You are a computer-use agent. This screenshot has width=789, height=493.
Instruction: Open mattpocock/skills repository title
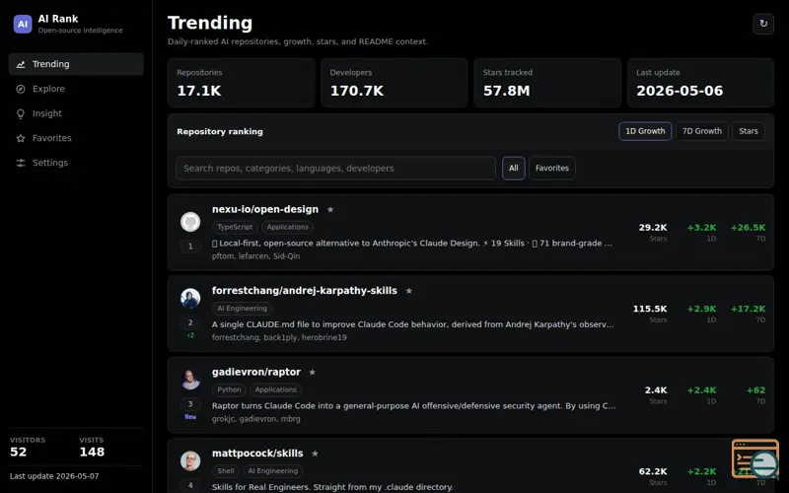257,454
